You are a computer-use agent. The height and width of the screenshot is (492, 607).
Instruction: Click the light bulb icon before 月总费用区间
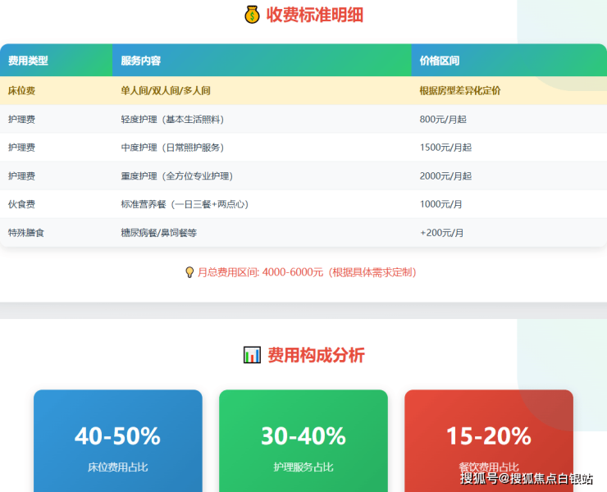(189, 272)
